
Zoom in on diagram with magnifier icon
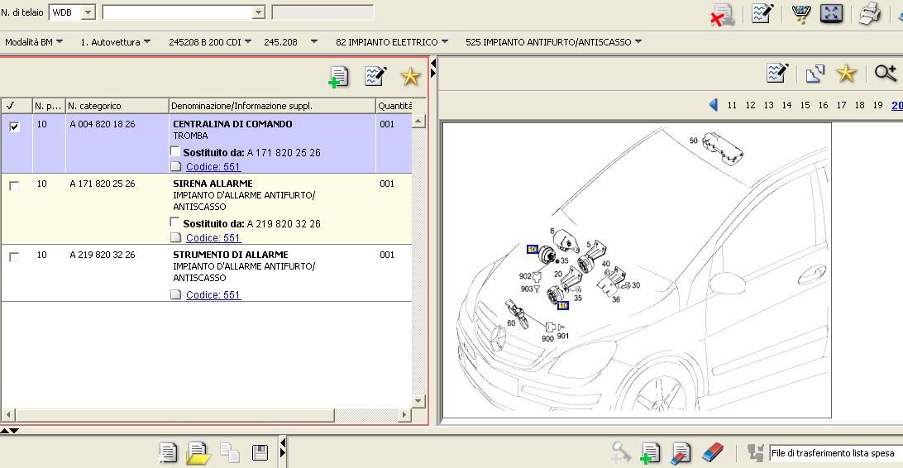click(x=885, y=74)
